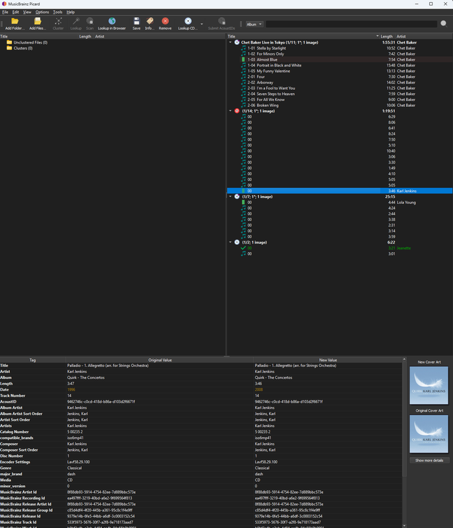The height and width of the screenshot is (528, 453).
Task: Click the note icon beside Broken Wing
Action: pos(243,106)
